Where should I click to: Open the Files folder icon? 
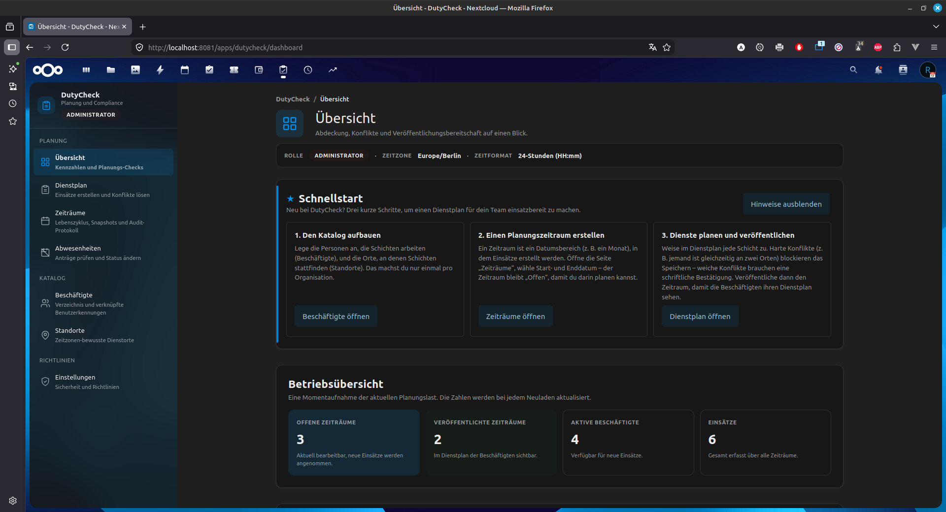click(111, 70)
